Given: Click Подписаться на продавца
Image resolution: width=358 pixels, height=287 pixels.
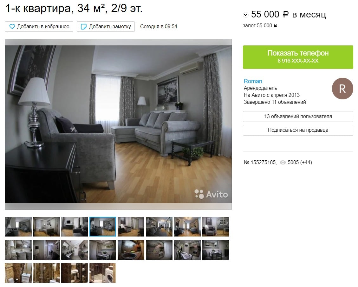Looking at the screenshot, I should (x=298, y=130).
